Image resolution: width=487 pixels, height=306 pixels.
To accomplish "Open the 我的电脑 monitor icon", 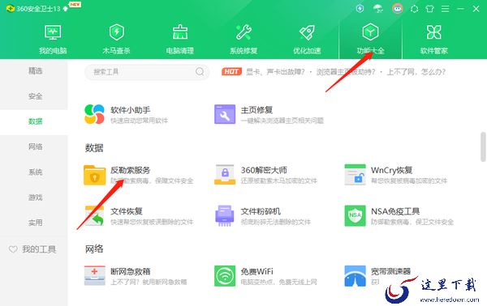I will (53, 32).
